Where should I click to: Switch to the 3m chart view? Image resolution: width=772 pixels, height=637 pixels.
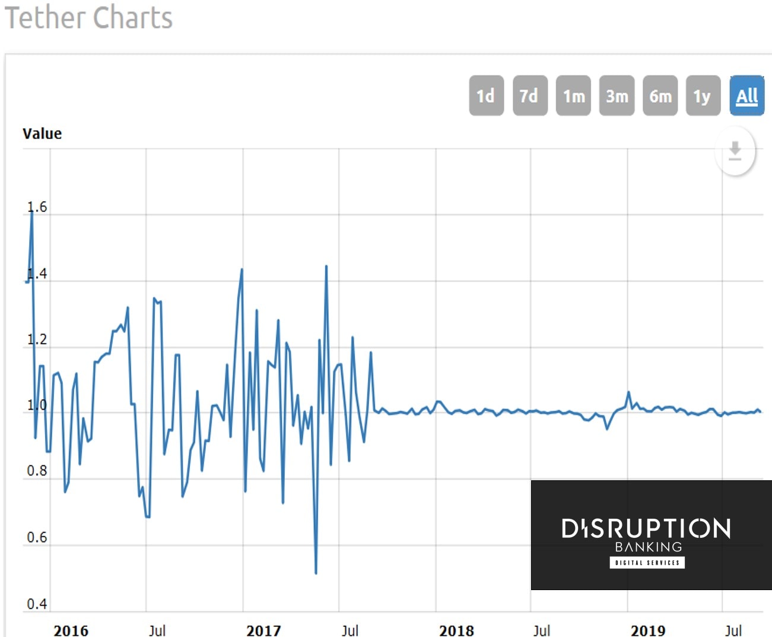click(x=616, y=96)
